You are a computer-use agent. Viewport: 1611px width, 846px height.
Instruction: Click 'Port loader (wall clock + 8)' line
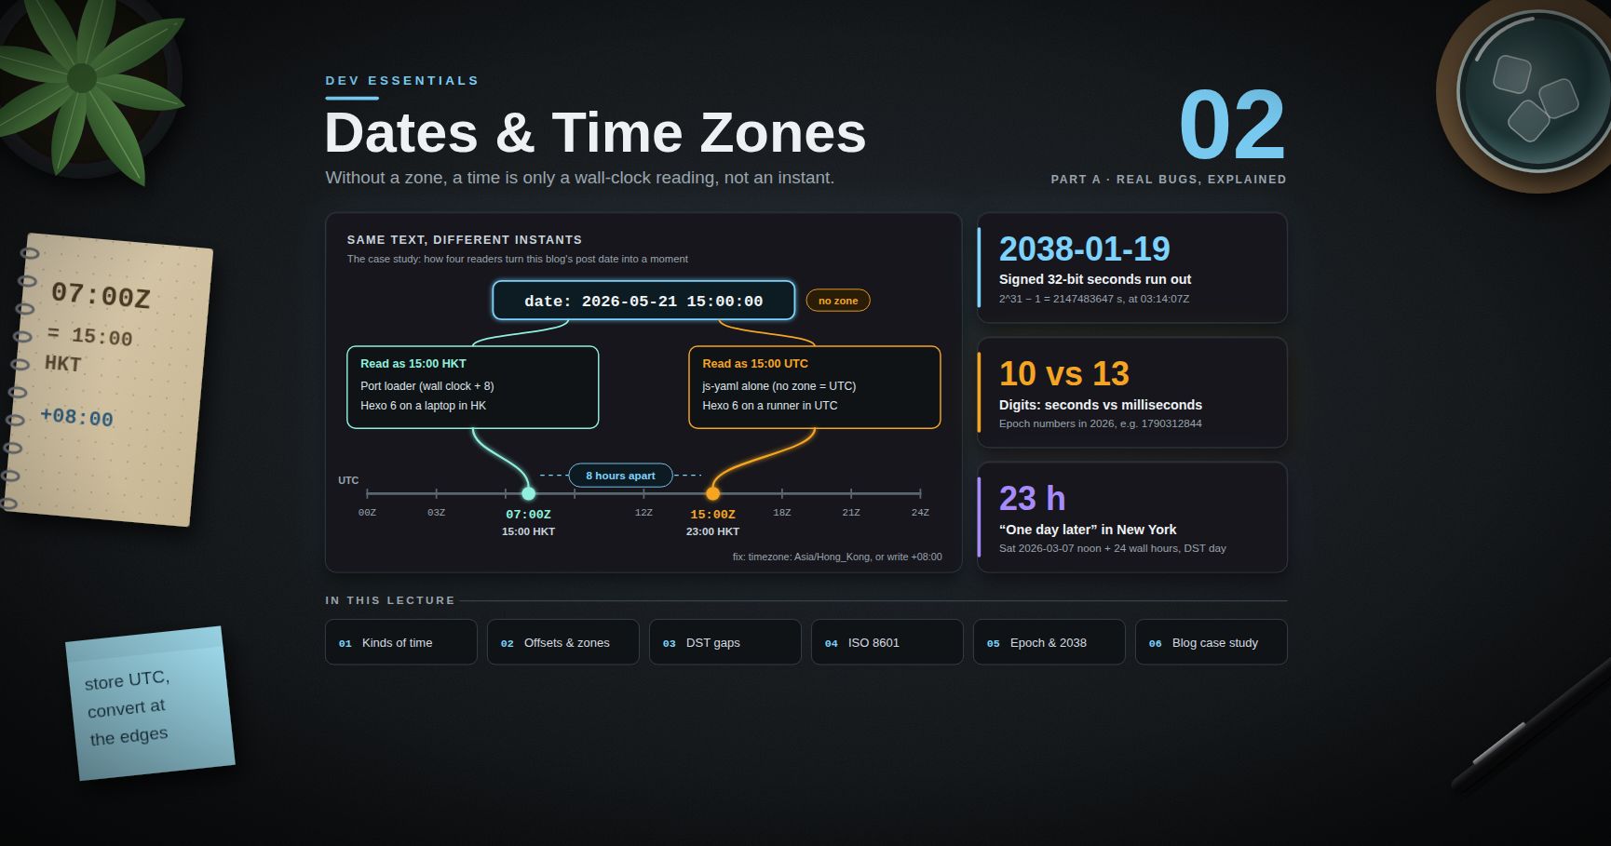pyautogui.click(x=427, y=386)
